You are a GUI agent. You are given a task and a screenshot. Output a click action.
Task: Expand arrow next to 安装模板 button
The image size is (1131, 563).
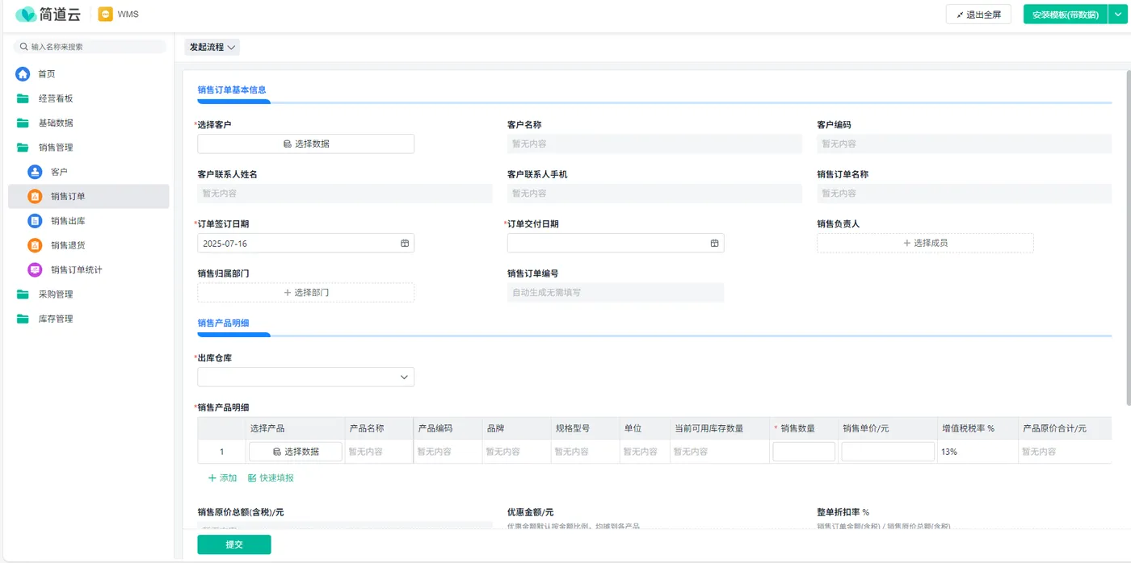click(1118, 15)
